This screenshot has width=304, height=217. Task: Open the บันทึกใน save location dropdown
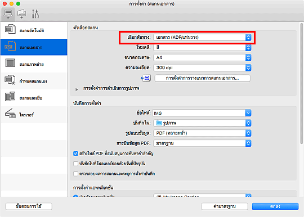[202, 123]
